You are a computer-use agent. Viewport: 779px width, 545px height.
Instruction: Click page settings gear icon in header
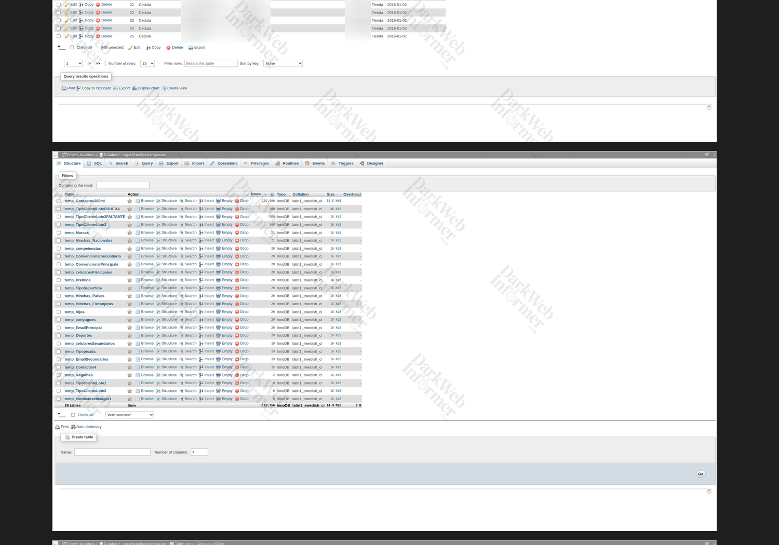706,155
